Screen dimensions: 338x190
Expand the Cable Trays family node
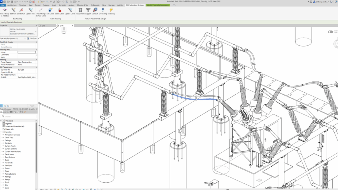3,138
